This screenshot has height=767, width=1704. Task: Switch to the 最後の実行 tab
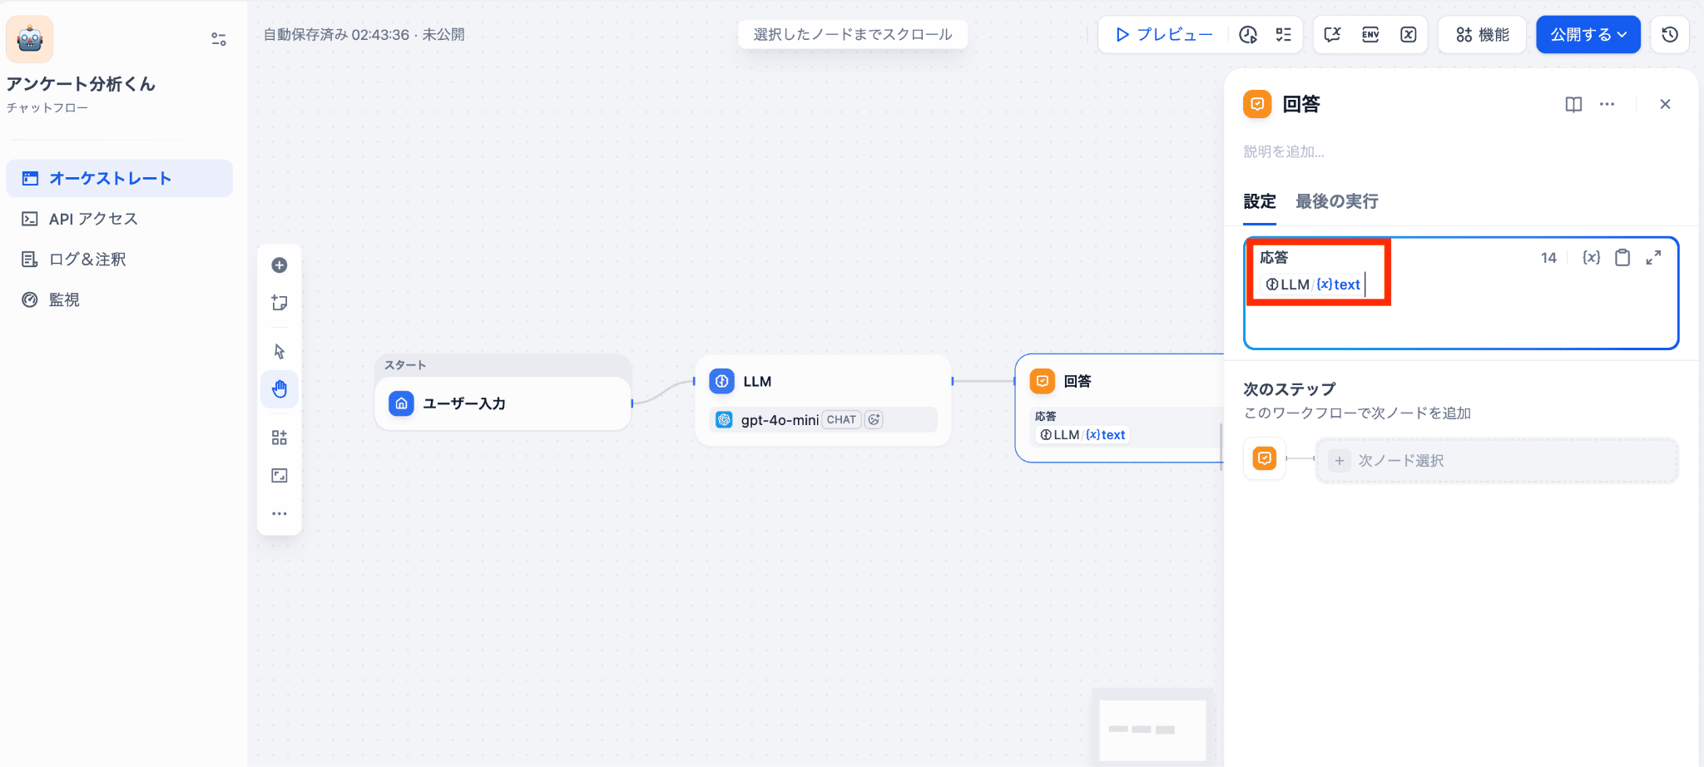tap(1336, 201)
